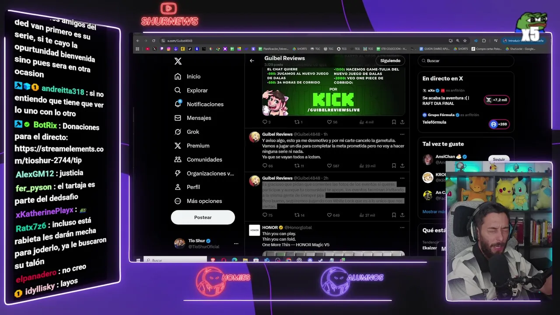The height and width of the screenshot is (315, 560).
Task: Open the Kick /GUIBELREVIEWSLIVE banner image
Action: point(333,91)
